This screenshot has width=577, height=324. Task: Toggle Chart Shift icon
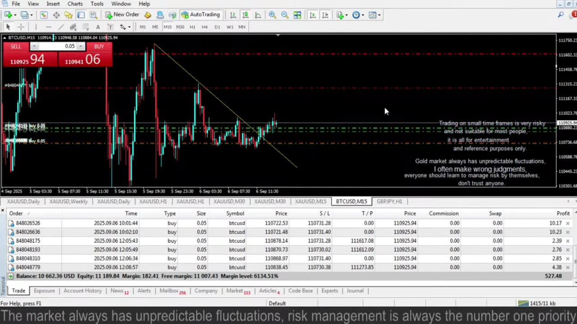[325, 15]
